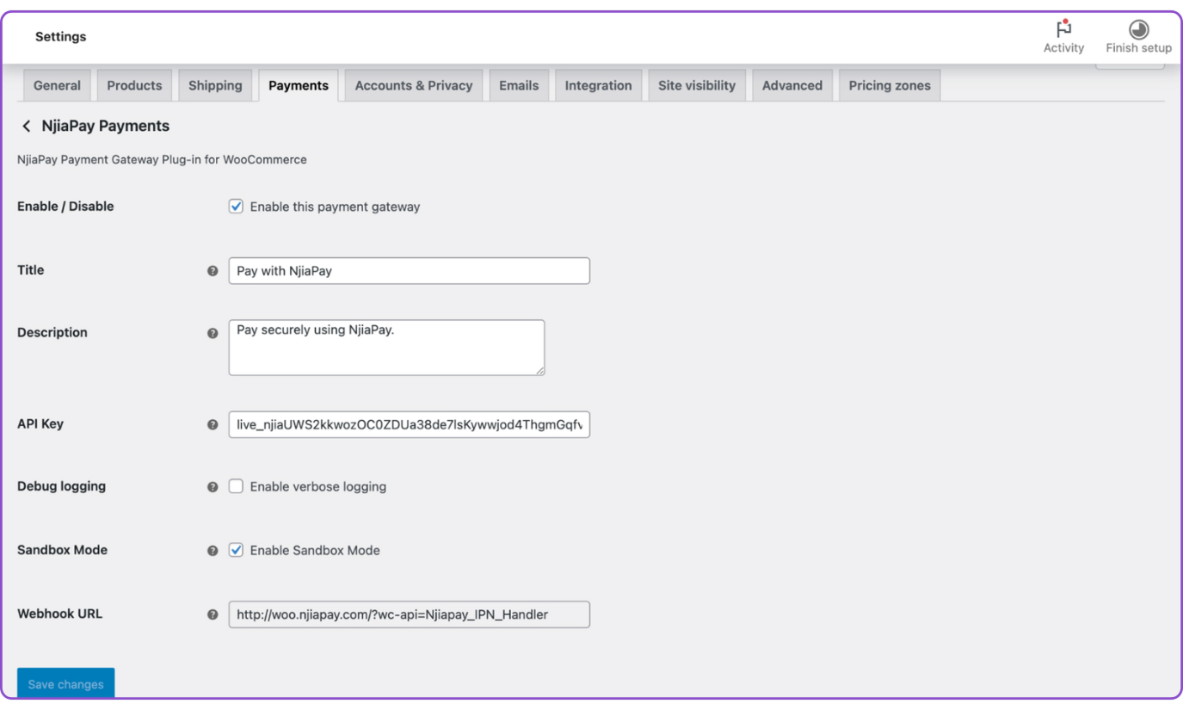The height and width of the screenshot is (710, 1183).
Task: Uncheck Enable Sandbox Mode
Action: [x=236, y=550]
